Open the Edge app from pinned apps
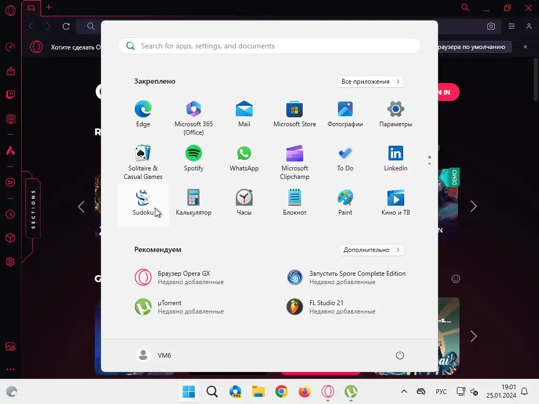 tap(143, 114)
